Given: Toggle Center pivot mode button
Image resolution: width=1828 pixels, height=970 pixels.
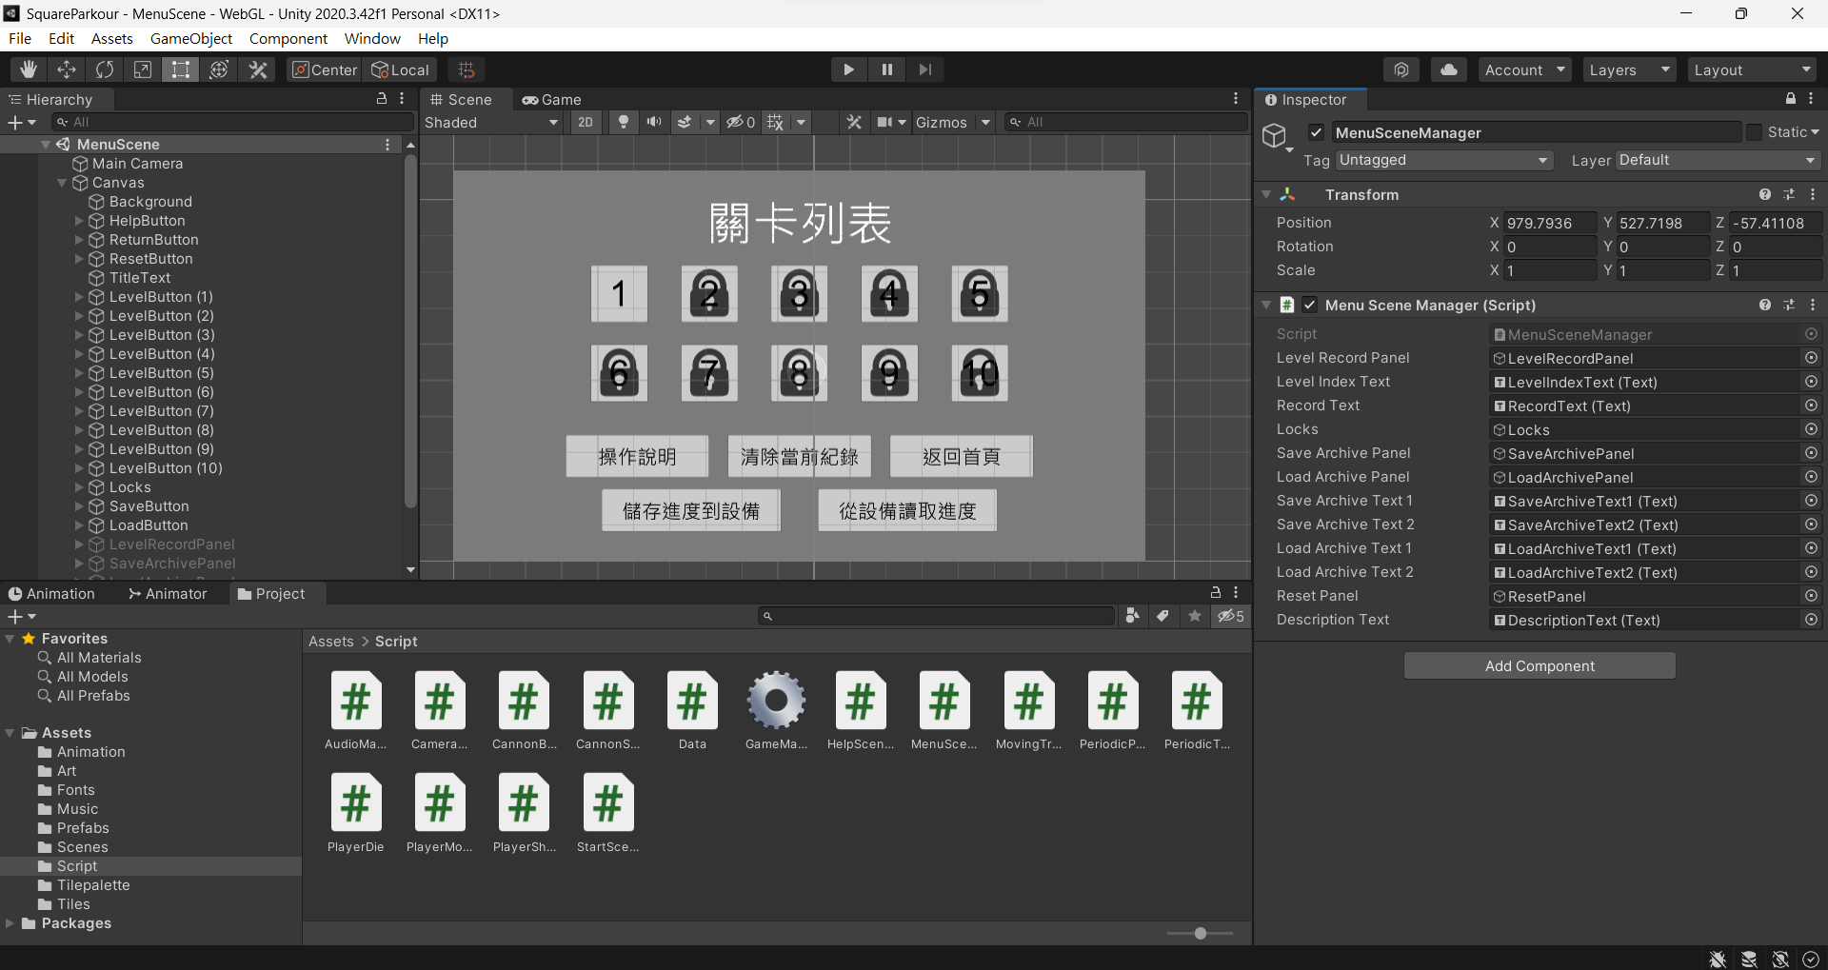Looking at the screenshot, I should pos(325,69).
